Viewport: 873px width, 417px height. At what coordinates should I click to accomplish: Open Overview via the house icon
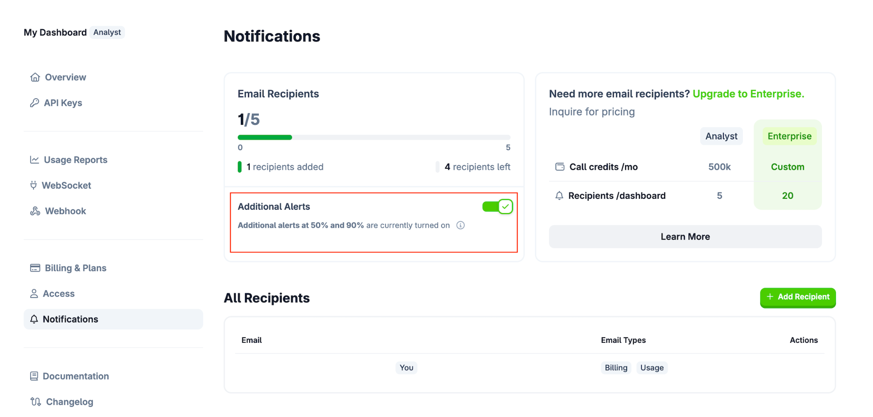(x=35, y=77)
